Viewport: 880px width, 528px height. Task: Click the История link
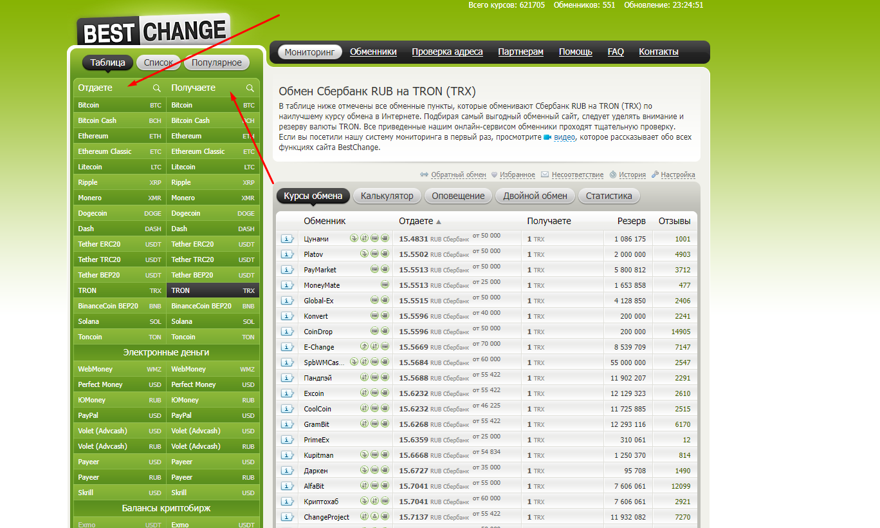(x=632, y=174)
